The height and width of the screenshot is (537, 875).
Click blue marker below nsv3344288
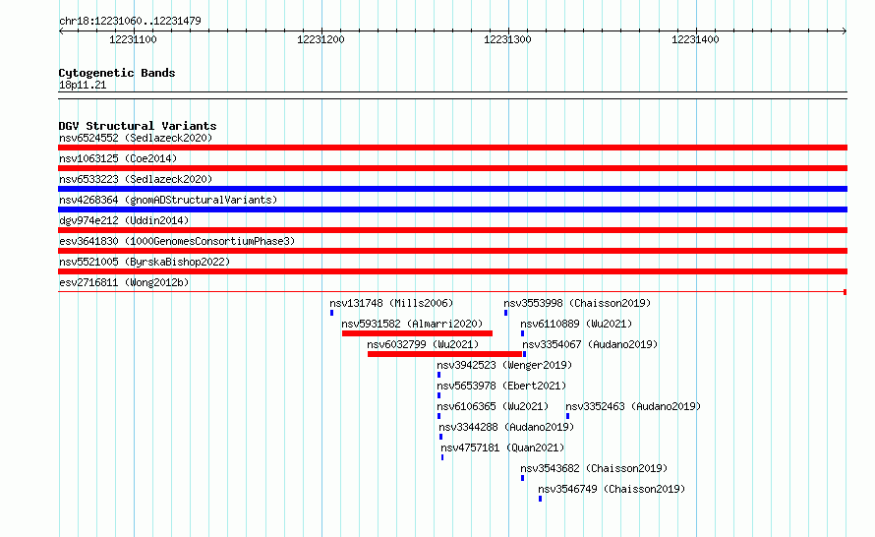click(440, 437)
